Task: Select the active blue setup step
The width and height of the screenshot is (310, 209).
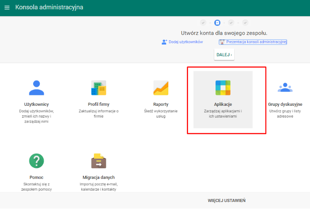Action: click(x=217, y=23)
